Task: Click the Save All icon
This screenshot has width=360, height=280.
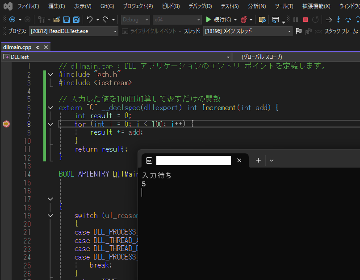Action: [76, 20]
